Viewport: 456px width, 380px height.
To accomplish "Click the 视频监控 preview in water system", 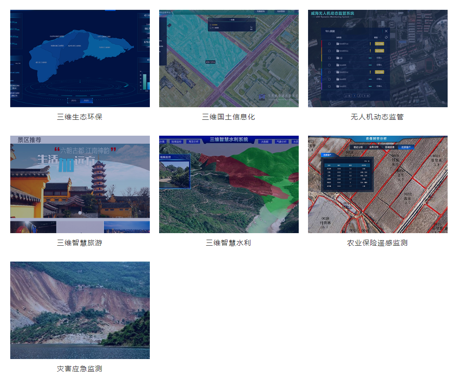I will [174, 173].
